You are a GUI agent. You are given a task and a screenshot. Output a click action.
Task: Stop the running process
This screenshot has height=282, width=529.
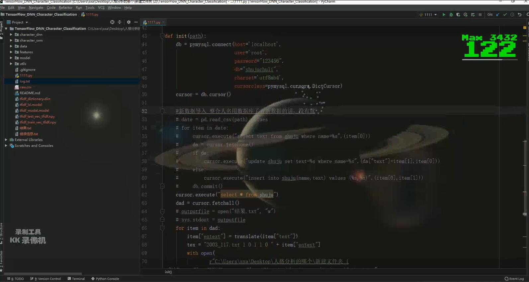pos(480,15)
